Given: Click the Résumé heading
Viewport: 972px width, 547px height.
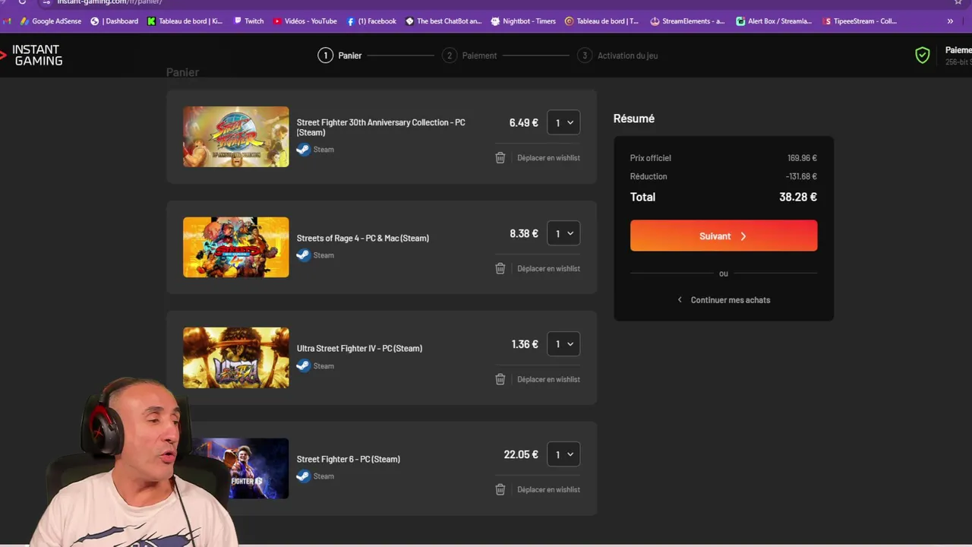Looking at the screenshot, I should pyautogui.click(x=634, y=119).
